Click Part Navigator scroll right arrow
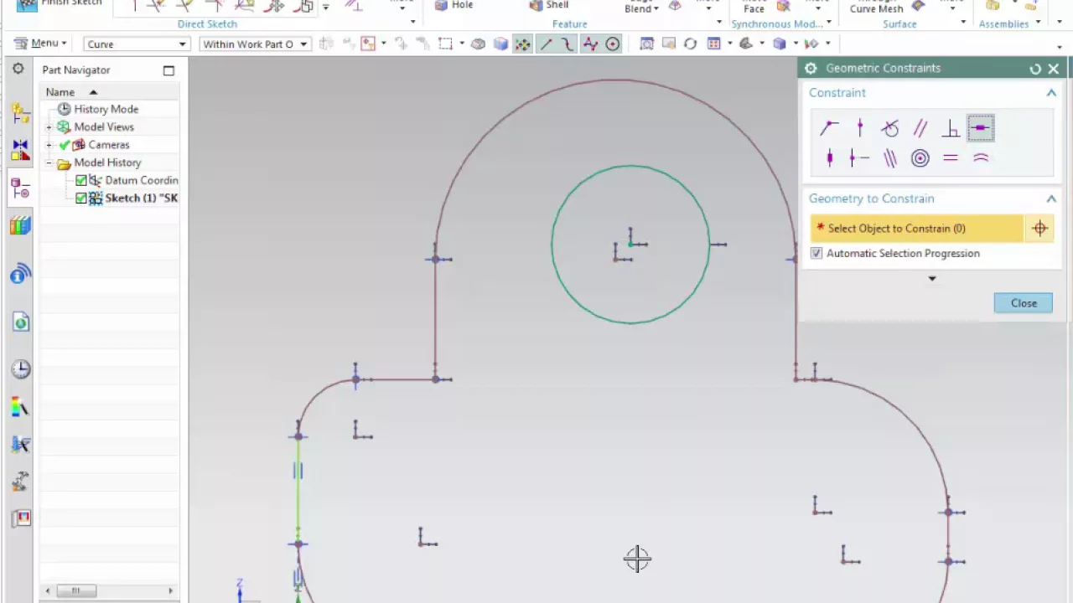1073x603 pixels. tap(171, 590)
